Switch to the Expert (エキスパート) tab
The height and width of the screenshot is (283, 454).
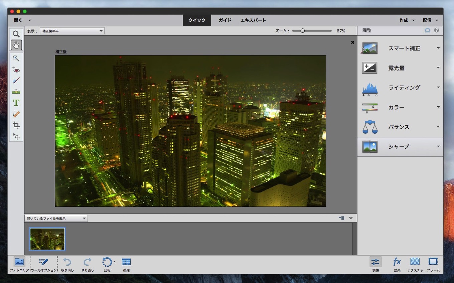tap(253, 20)
